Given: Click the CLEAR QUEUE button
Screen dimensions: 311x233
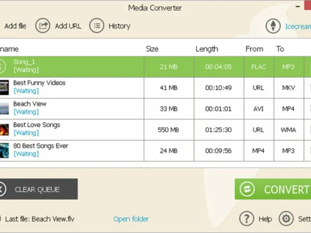Looking at the screenshot, I should click(38, 189).
